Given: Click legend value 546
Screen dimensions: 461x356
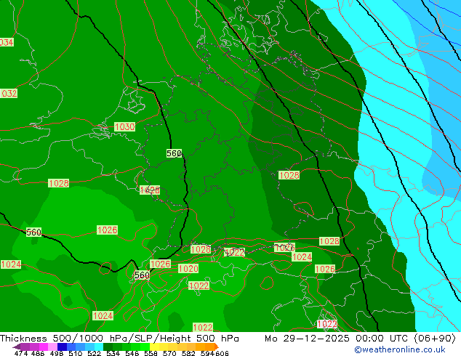Looking at the screenshot, I should [132, 353].
